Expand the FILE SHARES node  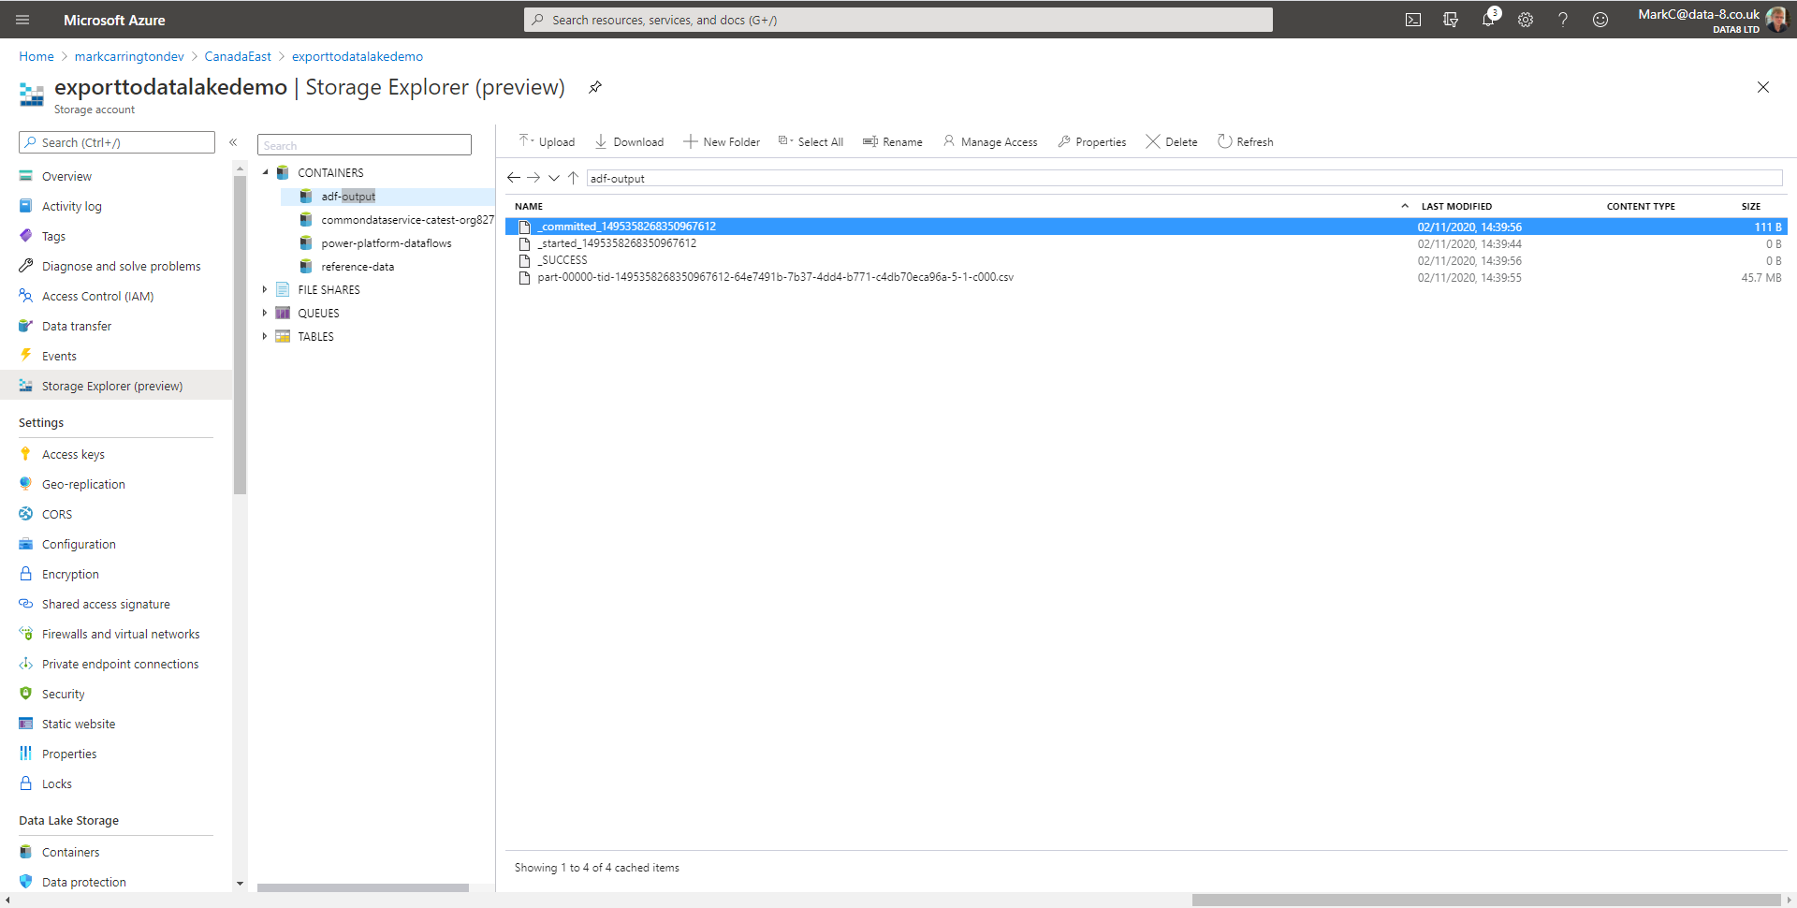coord(265,289)
